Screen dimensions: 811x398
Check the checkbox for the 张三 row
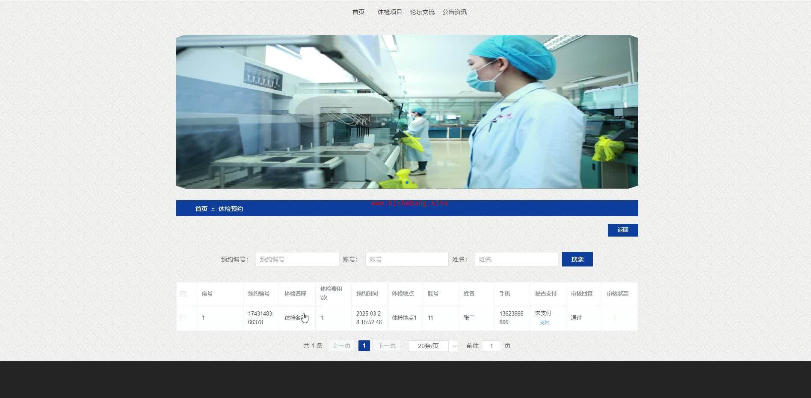click(184, 318)
